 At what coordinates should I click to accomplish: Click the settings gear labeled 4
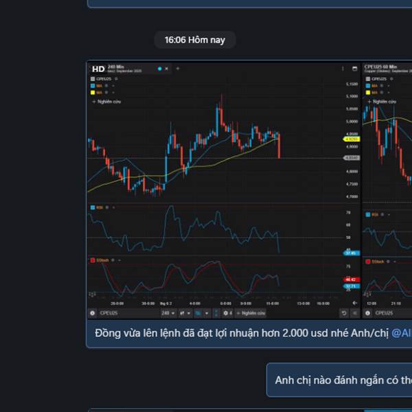coord(227,313)
